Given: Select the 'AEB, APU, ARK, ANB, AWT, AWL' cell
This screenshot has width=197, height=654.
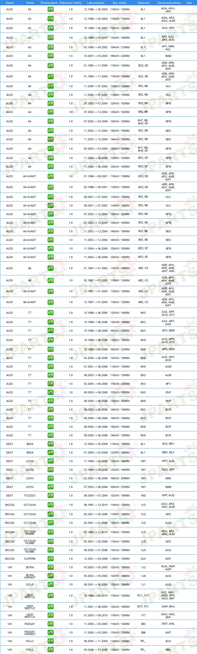Looking at the screenshot, I should click(168, 268).
